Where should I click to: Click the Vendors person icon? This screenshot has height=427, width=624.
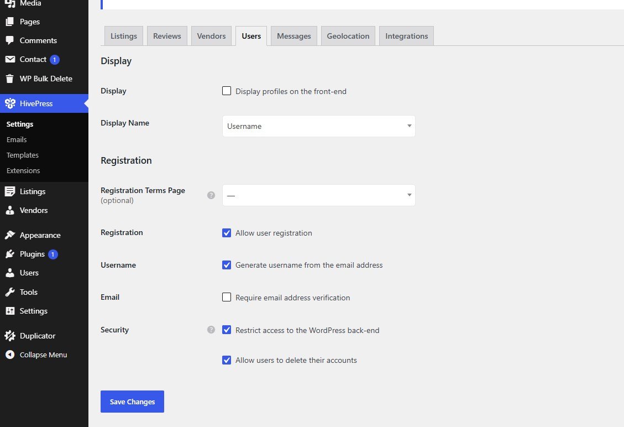[x=10, y=210]
